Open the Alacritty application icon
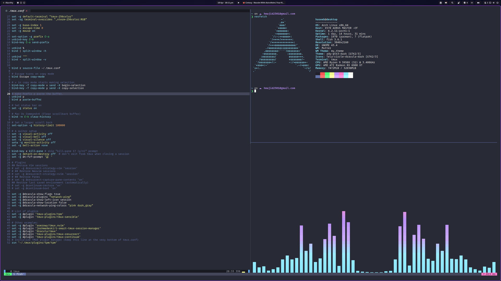The image size is (501, 281). point(3,3)
